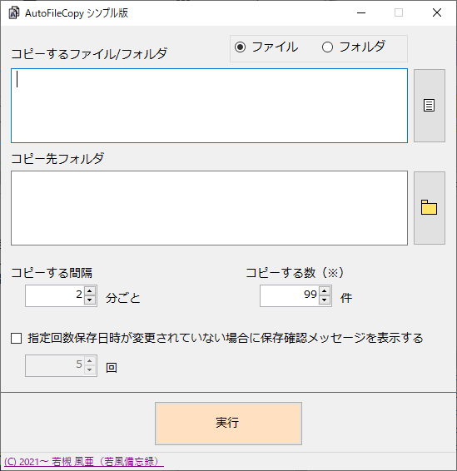
Task: Decrease the 回 count down arrow
Action: (x=90, y=370)
